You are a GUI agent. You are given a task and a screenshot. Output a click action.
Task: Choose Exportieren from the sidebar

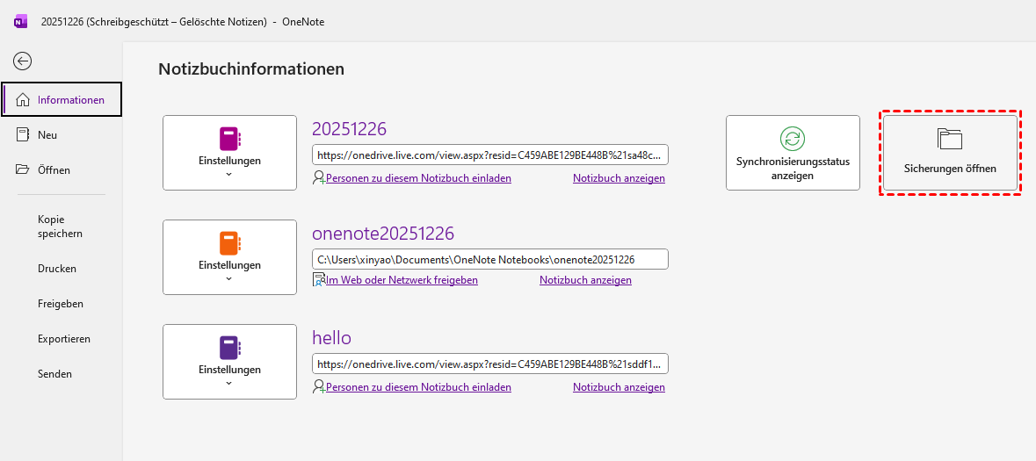[x=64, y=339]
